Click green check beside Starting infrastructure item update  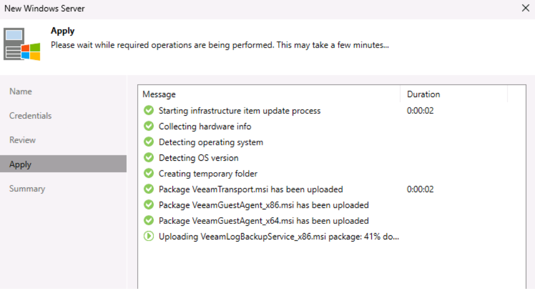[149, 110]
